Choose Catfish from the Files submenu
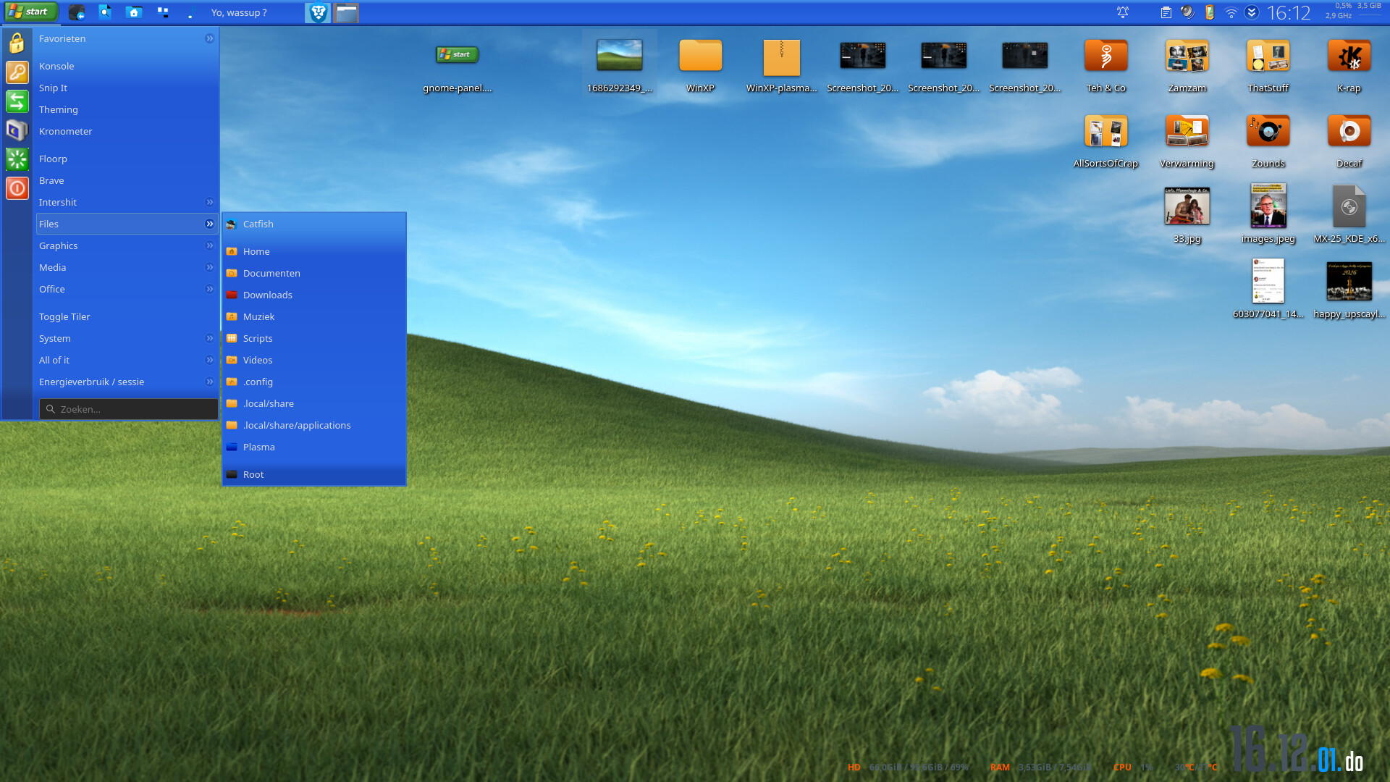This screenshot has width=1390, height=782. pyautogui.click(x=258, y=224)
